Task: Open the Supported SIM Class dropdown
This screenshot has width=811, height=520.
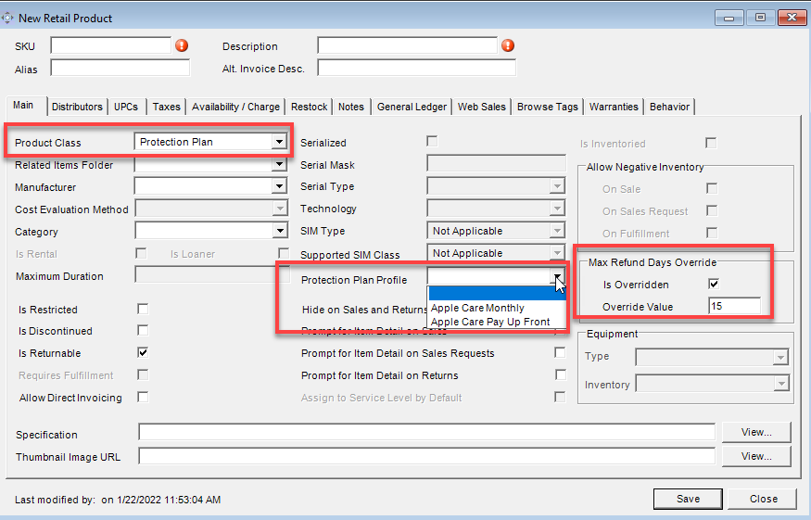Action: pyautogui.click(x=557, y=253)
